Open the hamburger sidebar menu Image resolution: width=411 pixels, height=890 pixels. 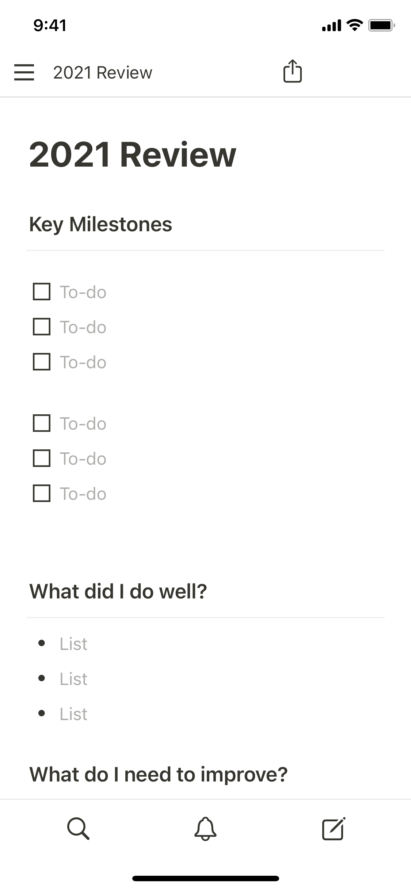click(24, 72)
